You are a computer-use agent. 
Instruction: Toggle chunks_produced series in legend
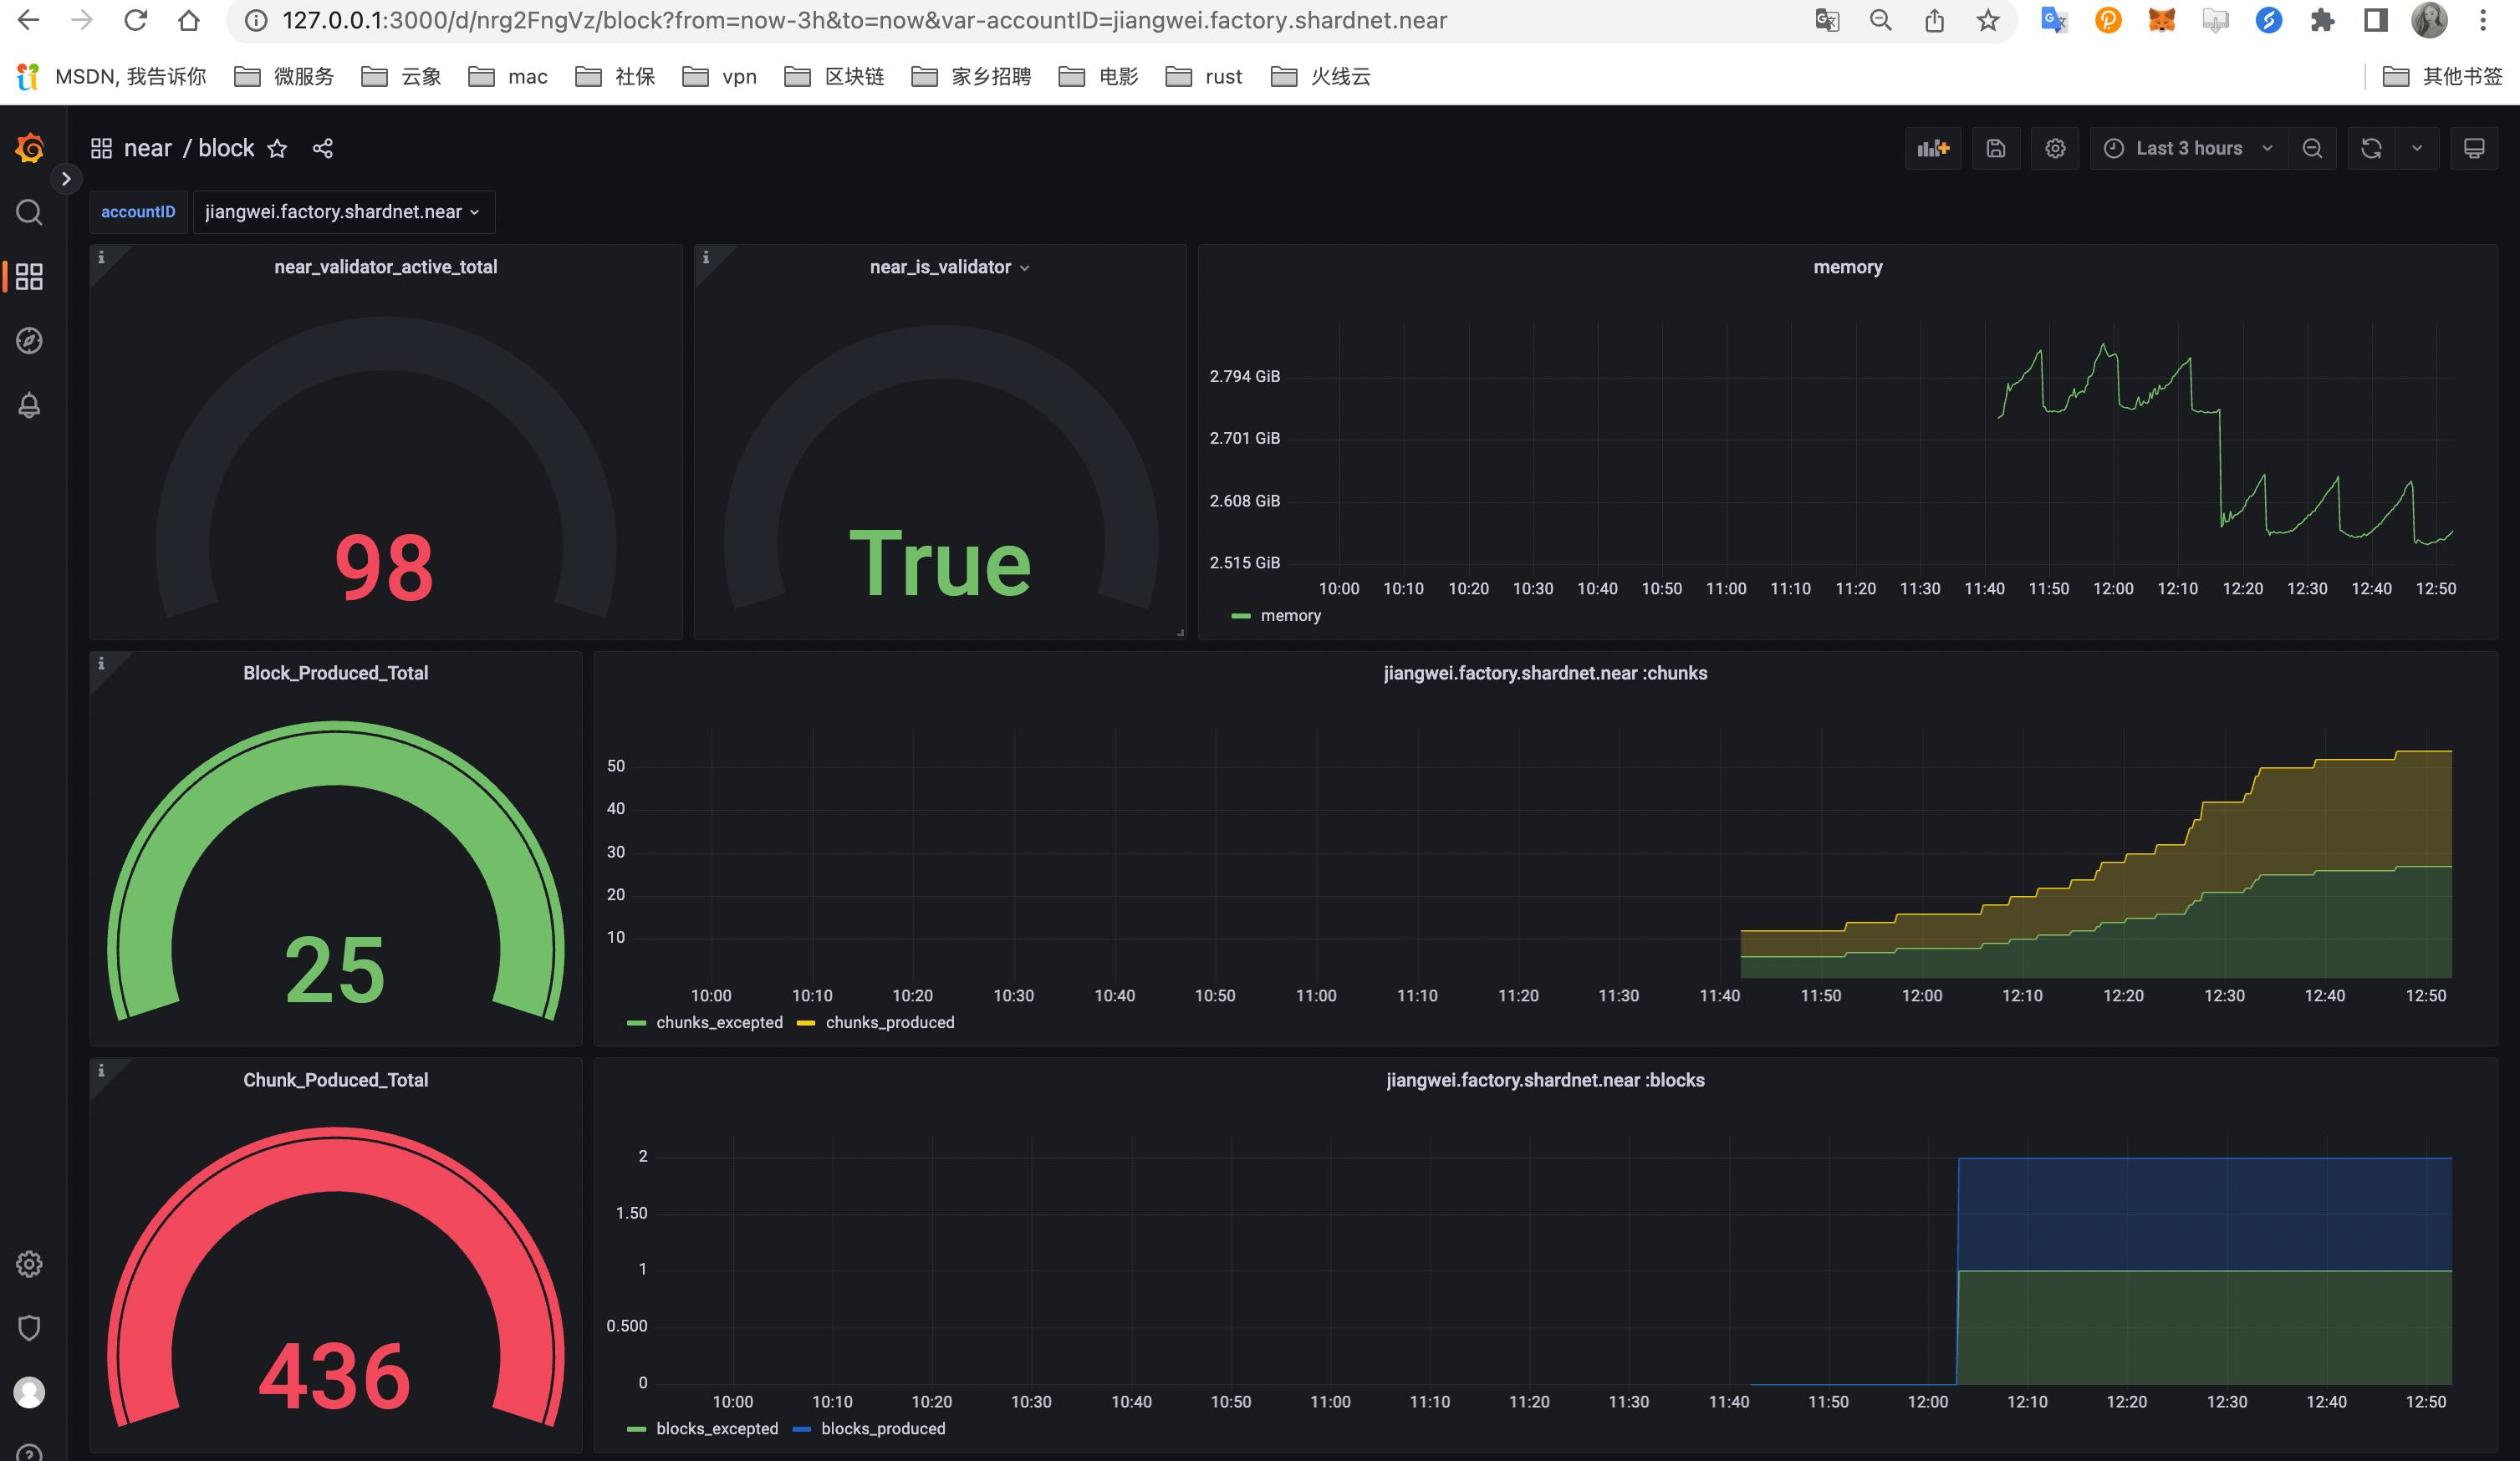click(x=889, y=1022)
